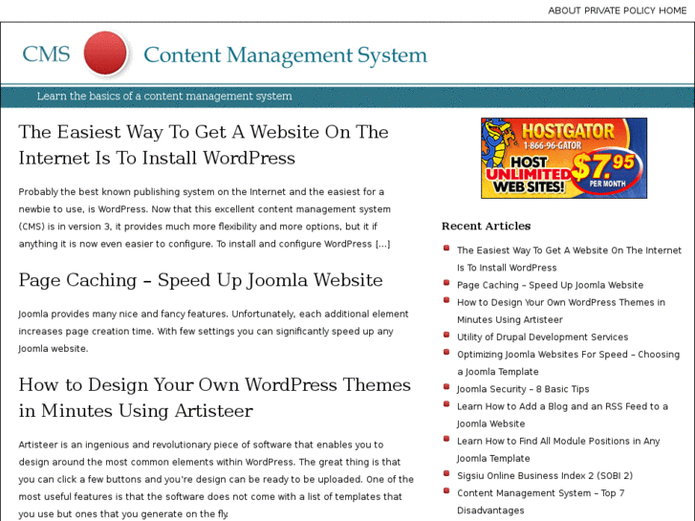Open sidebar link Utility of Drupal Development Services
Viewport: 695px width, 521px height.
coord(543,337)
